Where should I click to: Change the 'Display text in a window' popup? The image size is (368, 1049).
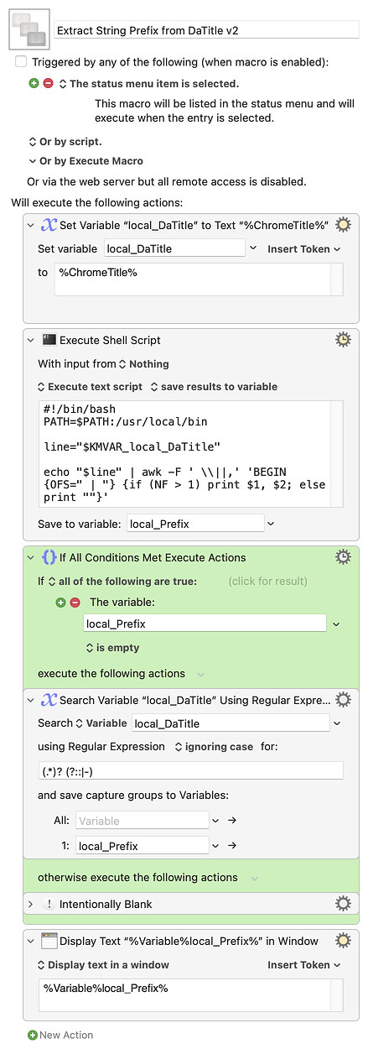click(103, 965)
